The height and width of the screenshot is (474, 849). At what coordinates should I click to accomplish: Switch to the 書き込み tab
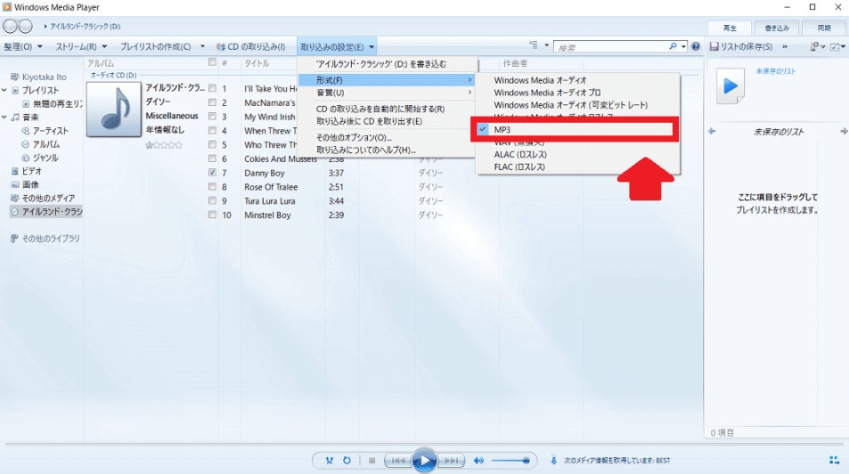click(777, 28)
